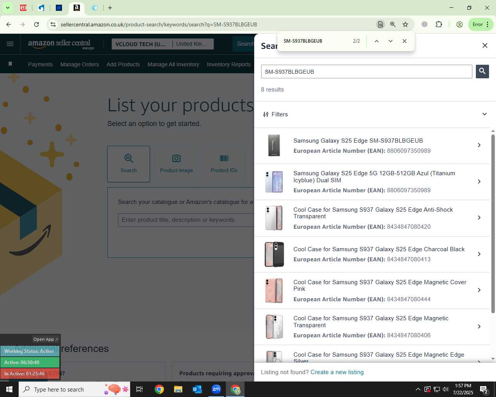
Task: Select the Product image option card
Action: (x=176, y=164)
